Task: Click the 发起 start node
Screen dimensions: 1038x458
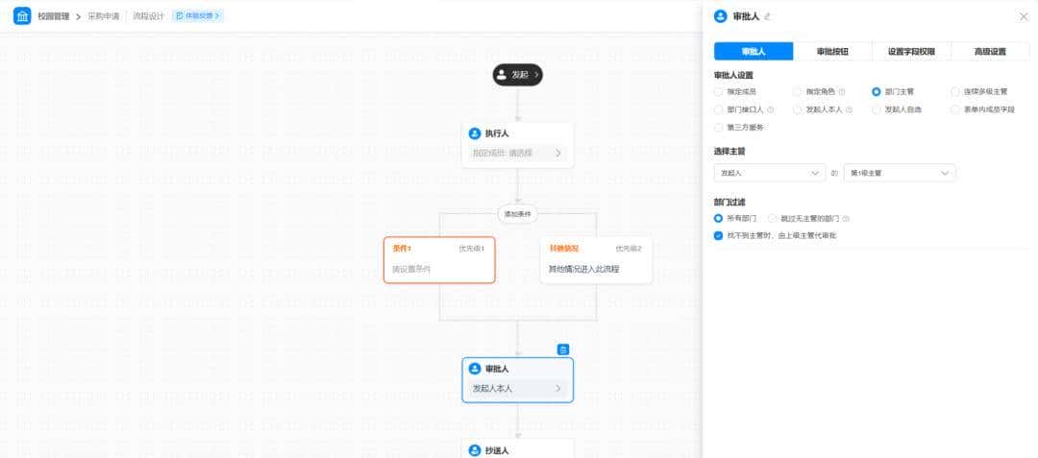Action: pos(518,75)
